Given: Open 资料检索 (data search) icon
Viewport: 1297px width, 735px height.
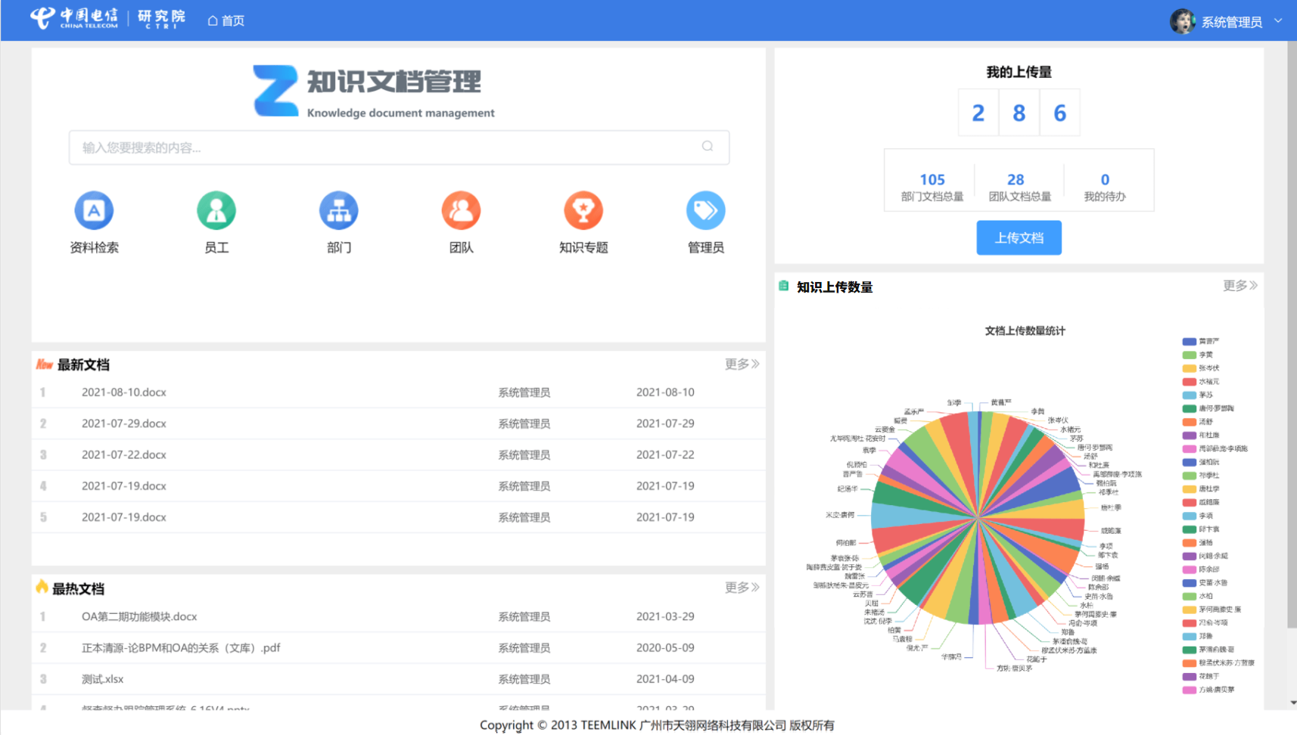Looking at the screenshot, I should pyautogui.click(x=93, y=210).
